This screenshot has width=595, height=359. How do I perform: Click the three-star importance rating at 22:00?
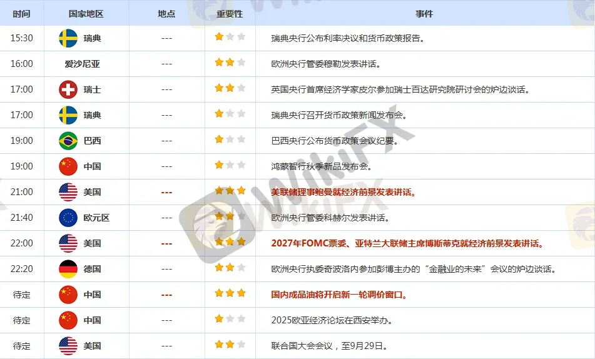coord(230,242)
